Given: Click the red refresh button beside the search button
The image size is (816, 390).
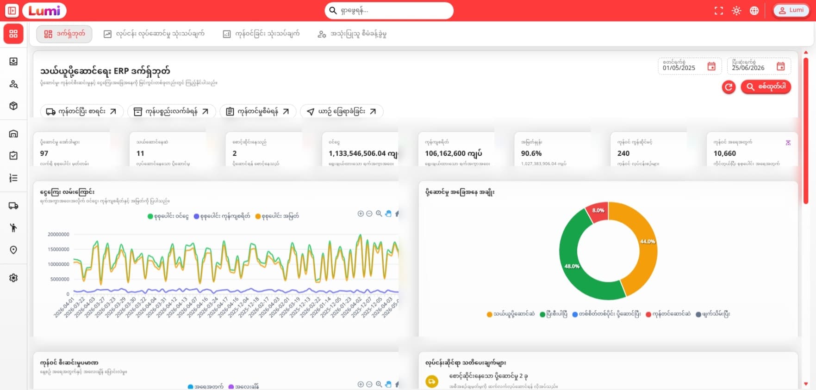Looking at the screenshot, I should 729,86.
